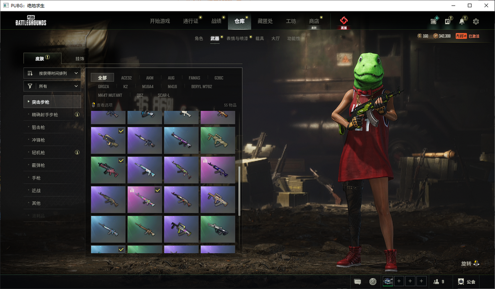Filter skins by AUG
This screenshot has width=495, height=289.
(171, 78)
